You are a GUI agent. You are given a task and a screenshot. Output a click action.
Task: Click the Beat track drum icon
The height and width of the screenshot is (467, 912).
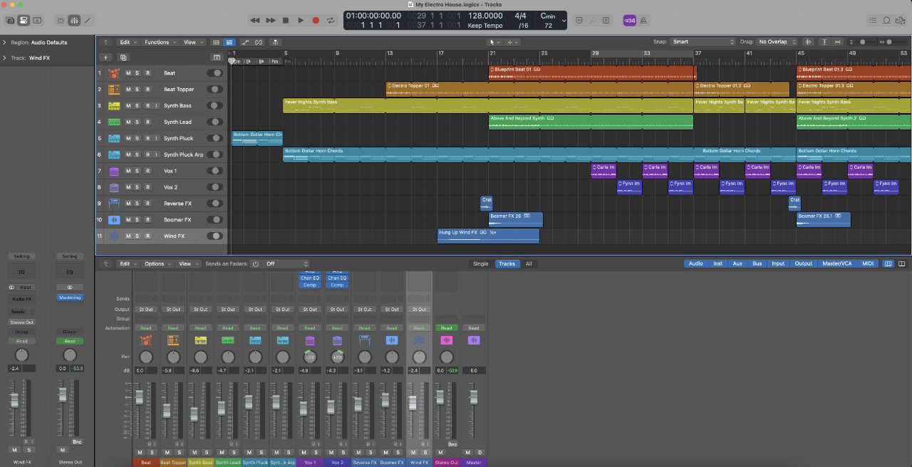pos(113,73)
